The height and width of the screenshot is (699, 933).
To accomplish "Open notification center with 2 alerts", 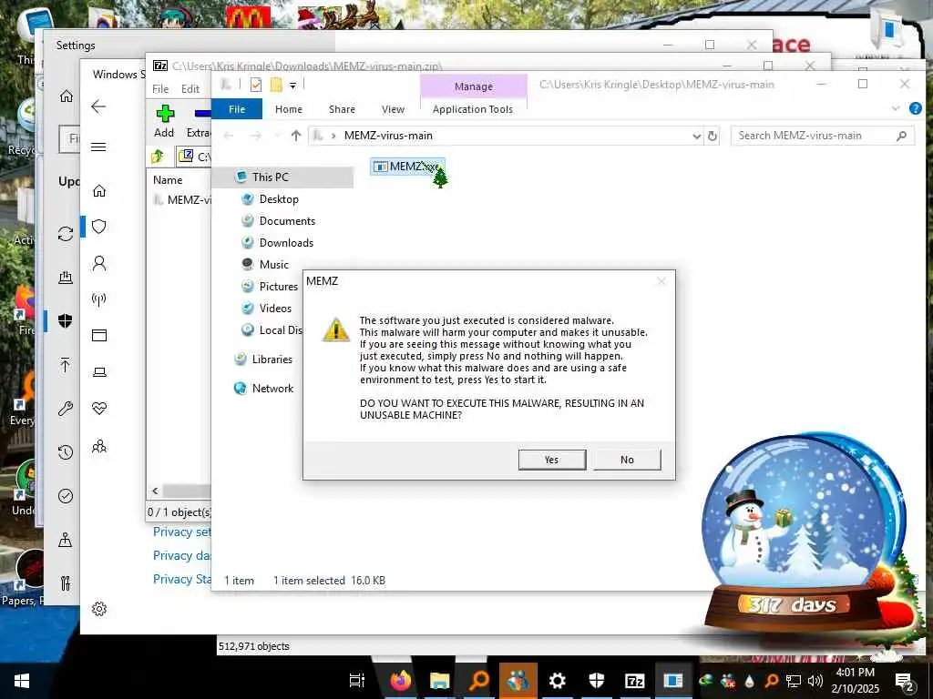I will pos(904,681).
